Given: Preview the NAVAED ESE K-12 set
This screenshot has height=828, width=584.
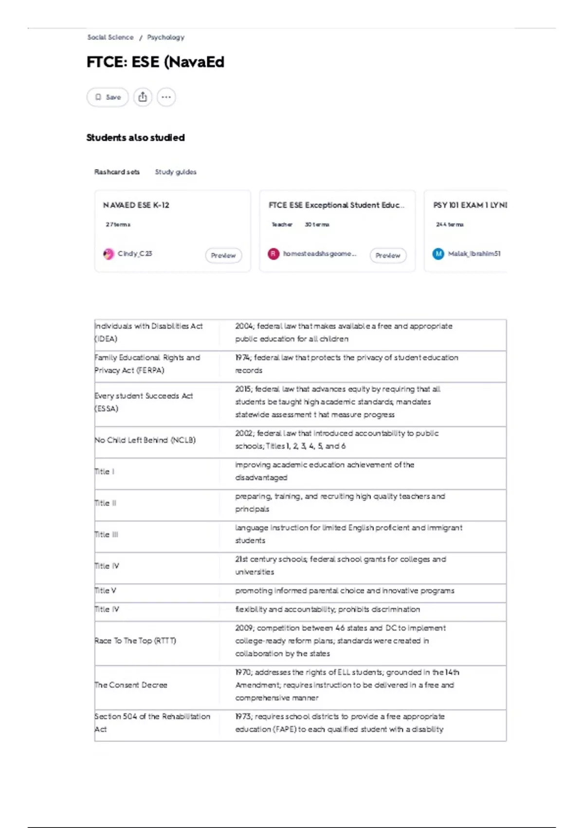Looking at the screenshot, I should tap(223, 255).
